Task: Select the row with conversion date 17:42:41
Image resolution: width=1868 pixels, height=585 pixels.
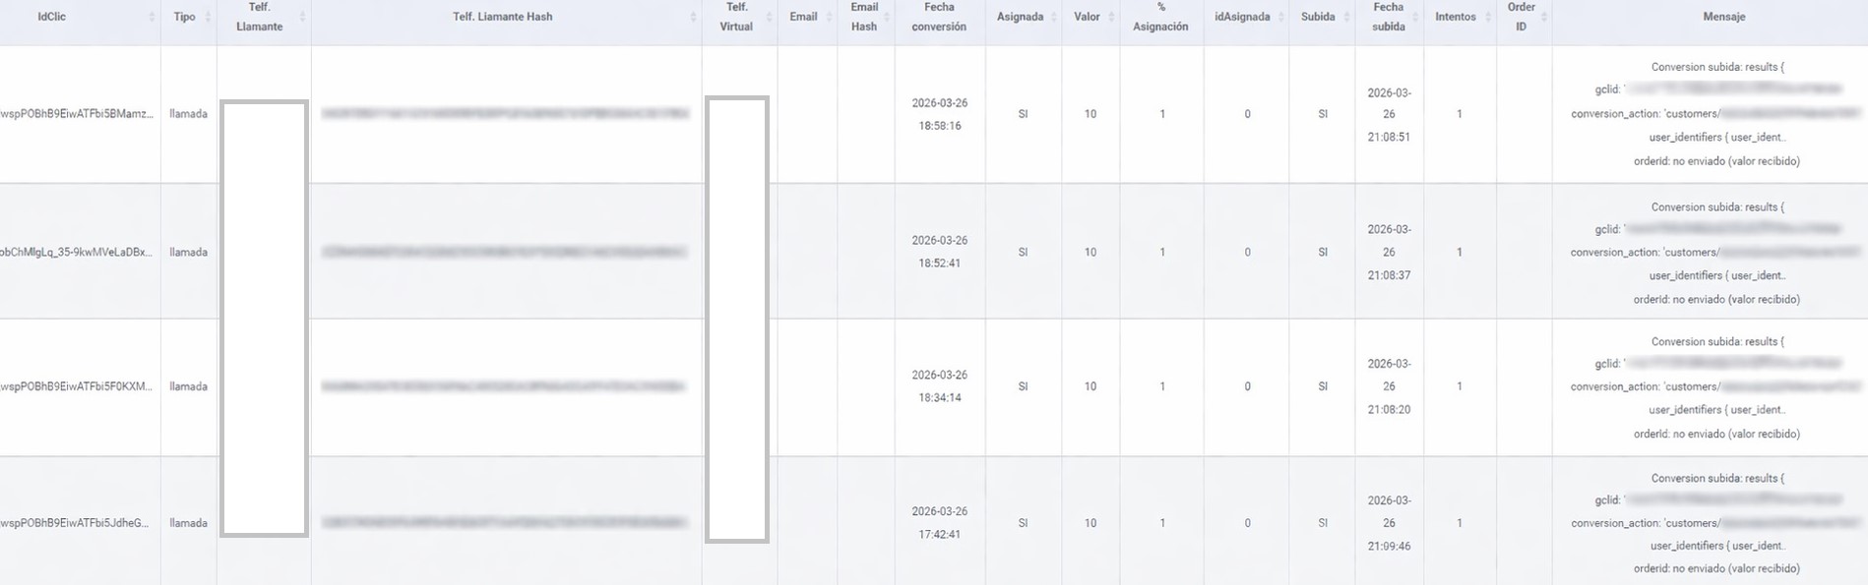Action: pos(938,522)
